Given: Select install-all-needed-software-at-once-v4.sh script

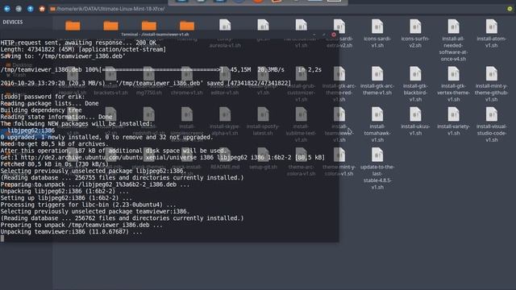Looking at the screenshot, I should tap(453, 40).
